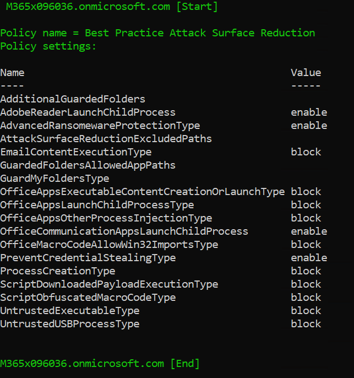Click the ProcessCreationType setting name

(x=57, y=271)
